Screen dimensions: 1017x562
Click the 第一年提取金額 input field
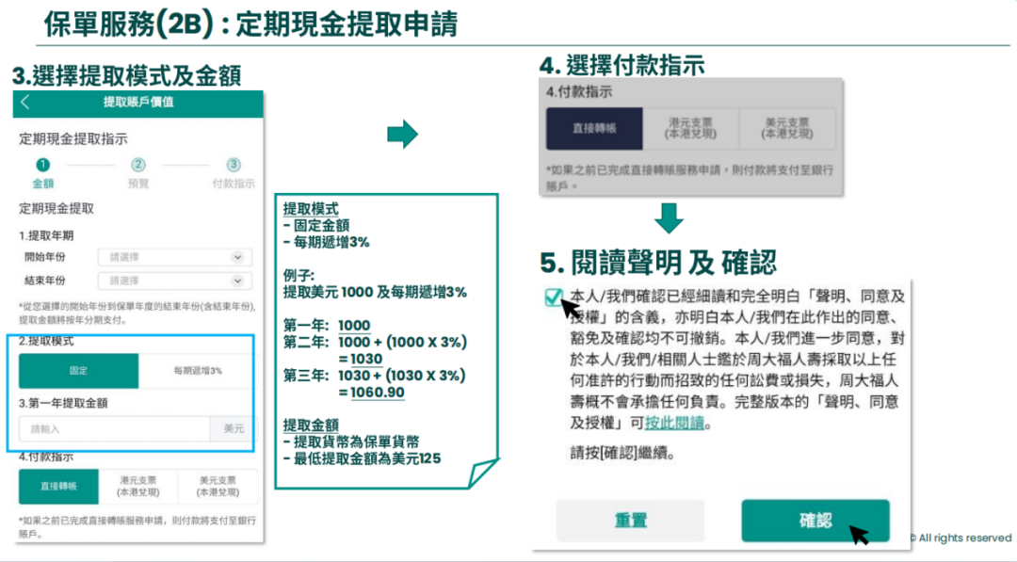(114, 429)
